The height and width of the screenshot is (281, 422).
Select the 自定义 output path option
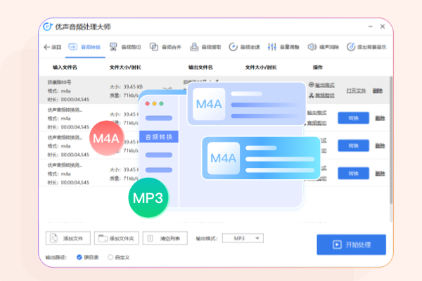[x=110, y=257]
